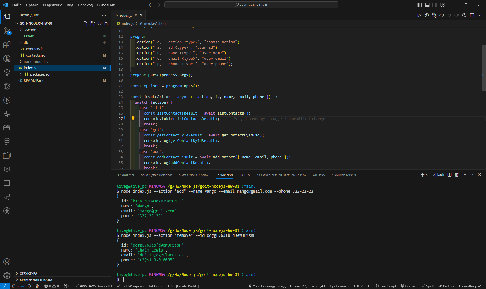Click main* branch in status bar

click(x=19, y=286)
